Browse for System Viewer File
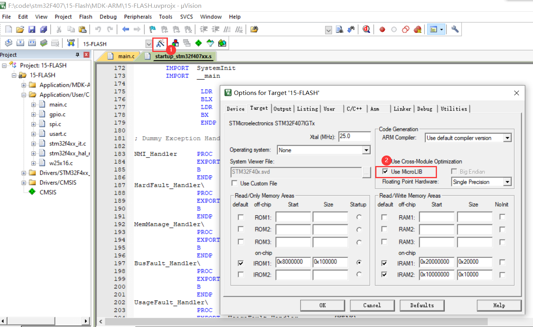This screenshot has width=533, height=327. 366,172
